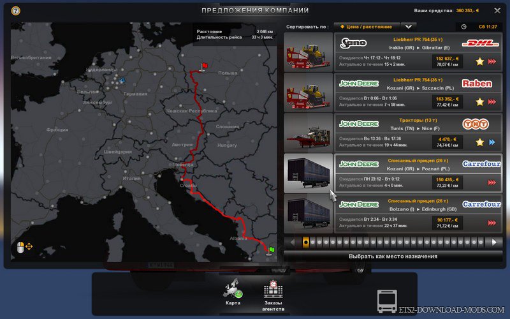Select the last page dot
The width and height of the screenshot is (510, 319).
[x=481, y=242]
